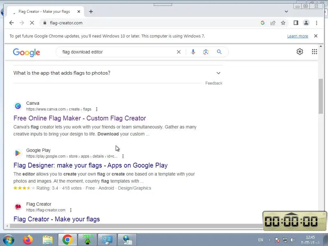
Task: Click the Feedback link
Action: tap(214, 83)
